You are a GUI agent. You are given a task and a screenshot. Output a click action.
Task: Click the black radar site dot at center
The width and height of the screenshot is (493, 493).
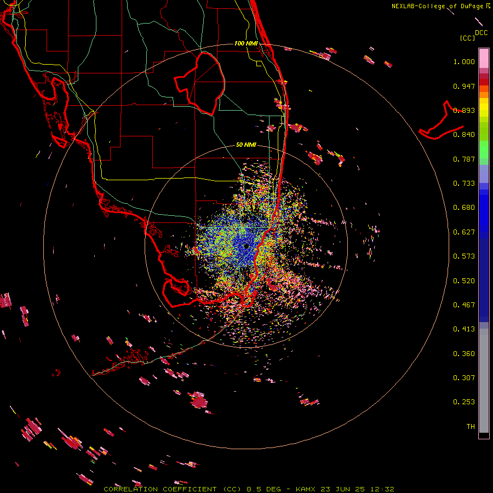tap(246, 246)
